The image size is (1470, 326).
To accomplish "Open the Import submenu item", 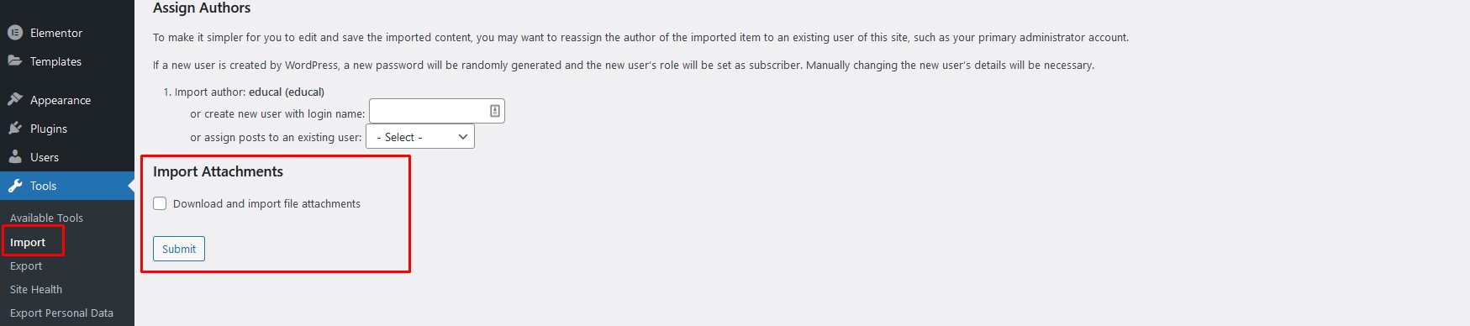I will [28, 242].
